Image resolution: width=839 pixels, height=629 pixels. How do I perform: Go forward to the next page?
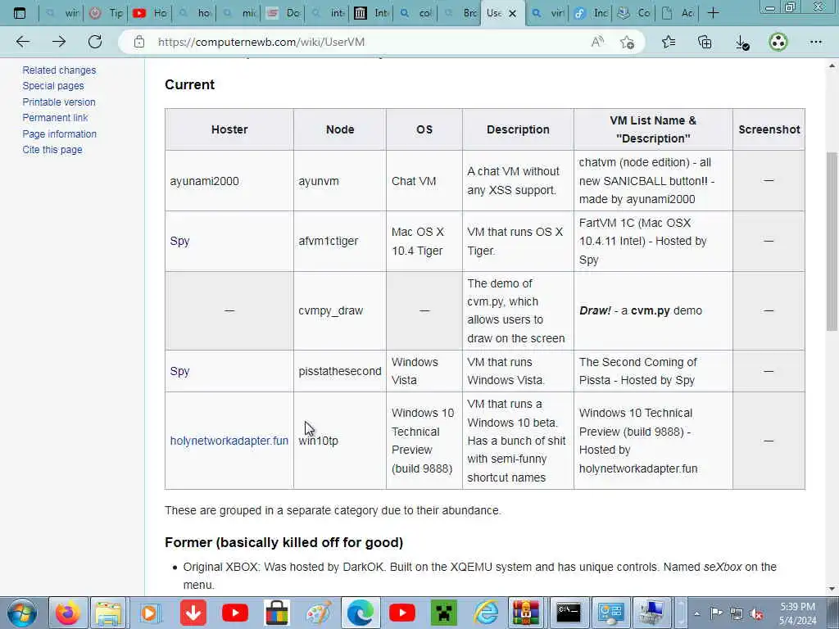[59, 42]
